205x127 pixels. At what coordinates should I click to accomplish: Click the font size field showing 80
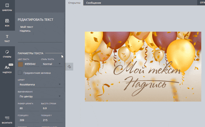tap(28, 108)
